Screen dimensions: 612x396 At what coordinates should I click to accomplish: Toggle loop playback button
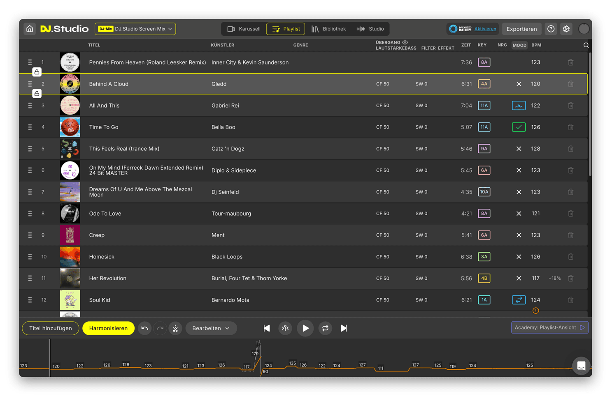point(325,328)
